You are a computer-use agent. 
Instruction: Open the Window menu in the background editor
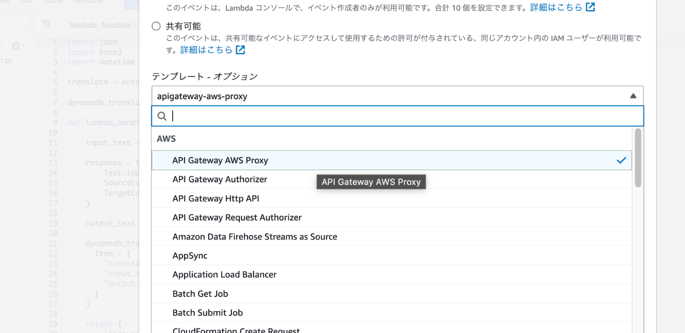[89, 2]
